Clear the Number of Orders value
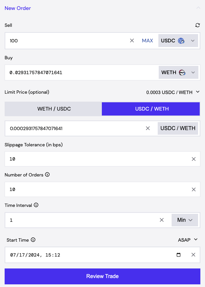This screenshot has height=287, width=205. [x=194, y=189]
